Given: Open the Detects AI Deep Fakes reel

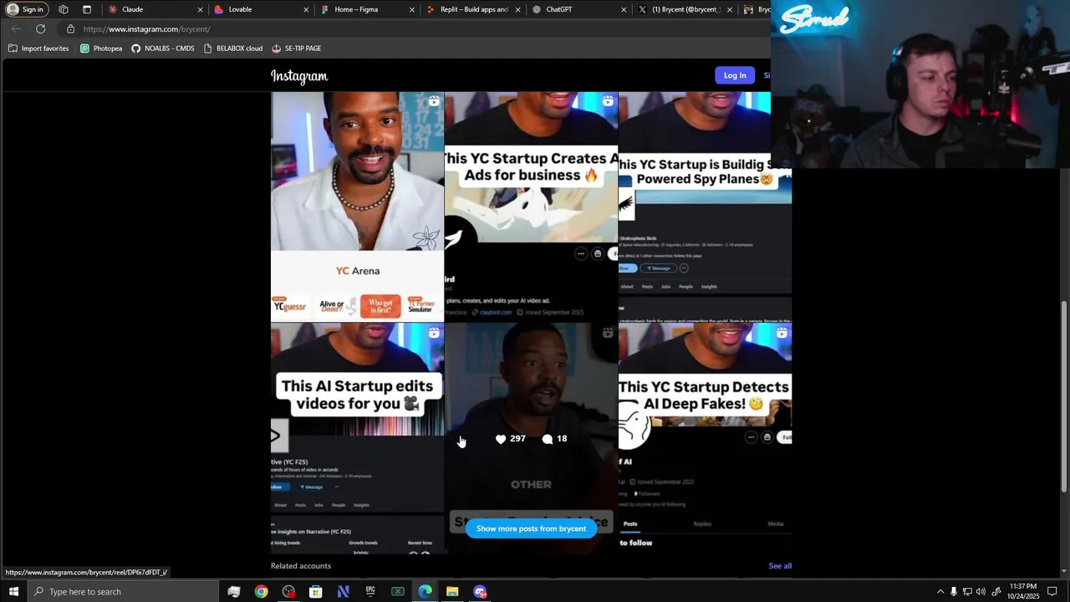Looking at the screenshot, I should [x=705, y=438].
